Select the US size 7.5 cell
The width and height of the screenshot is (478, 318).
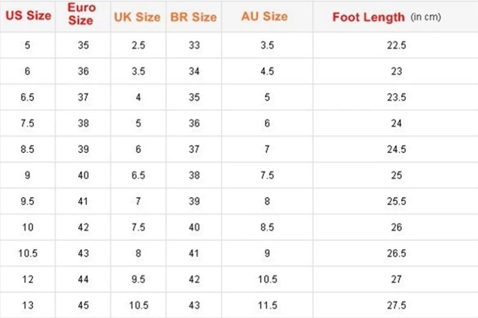(27, 124)
